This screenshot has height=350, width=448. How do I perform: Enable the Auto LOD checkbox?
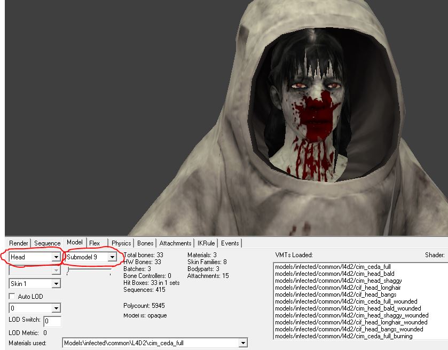click(12, 296)
